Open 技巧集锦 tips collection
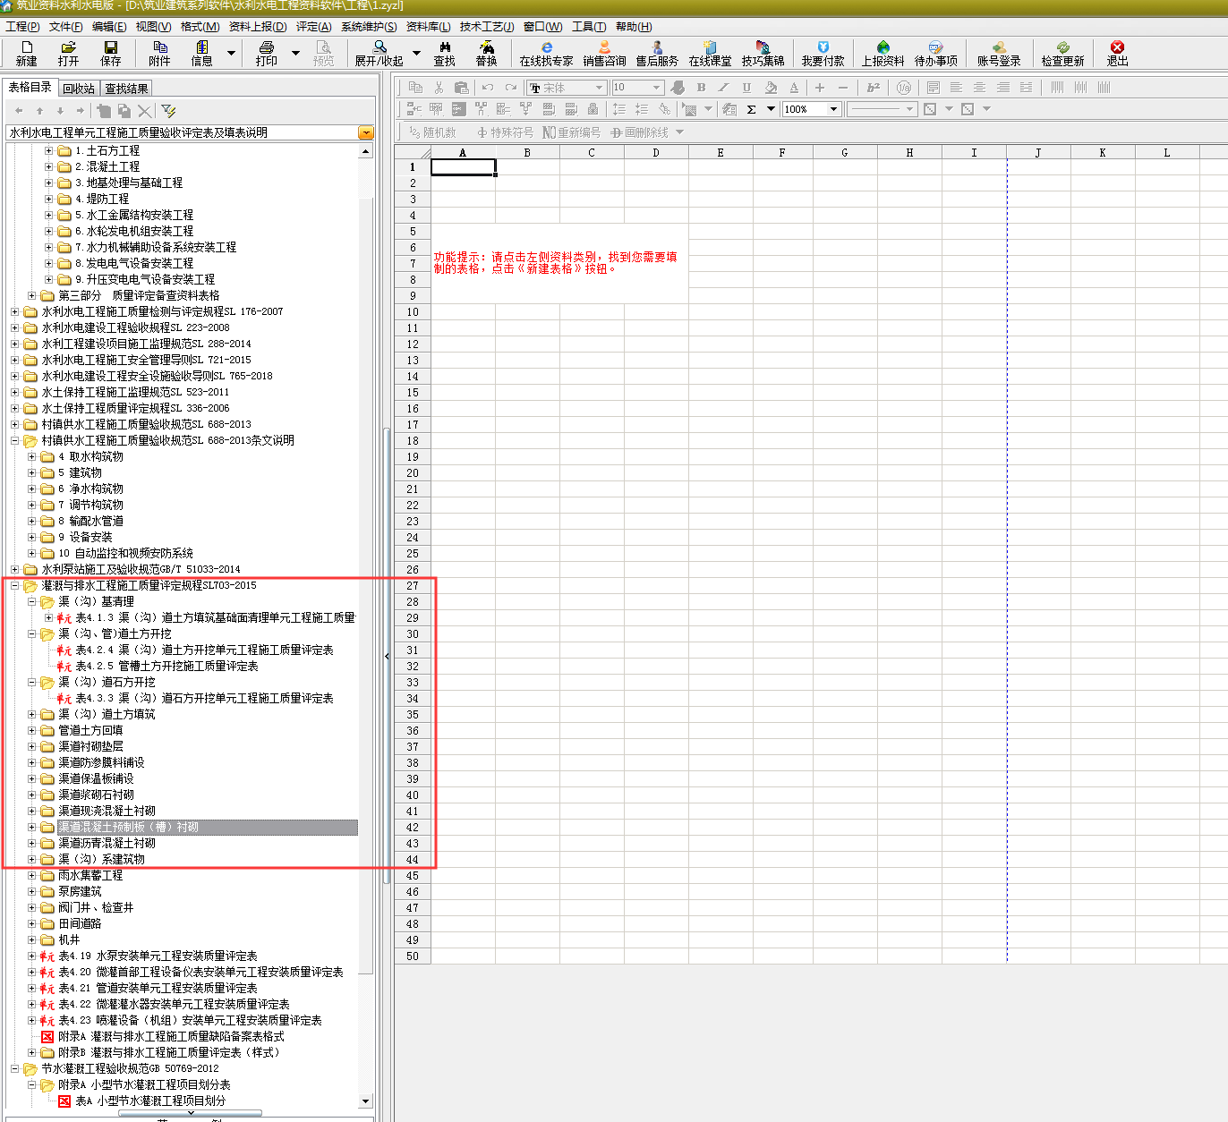 pos(763,54)
